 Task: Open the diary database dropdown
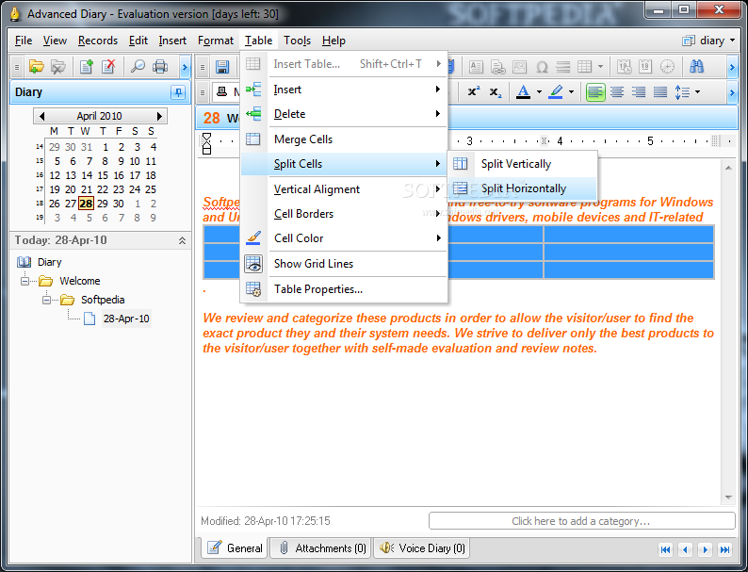pos(708,41)
